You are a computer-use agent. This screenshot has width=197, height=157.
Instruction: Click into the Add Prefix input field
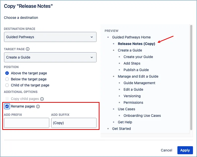tap(27, 123)
